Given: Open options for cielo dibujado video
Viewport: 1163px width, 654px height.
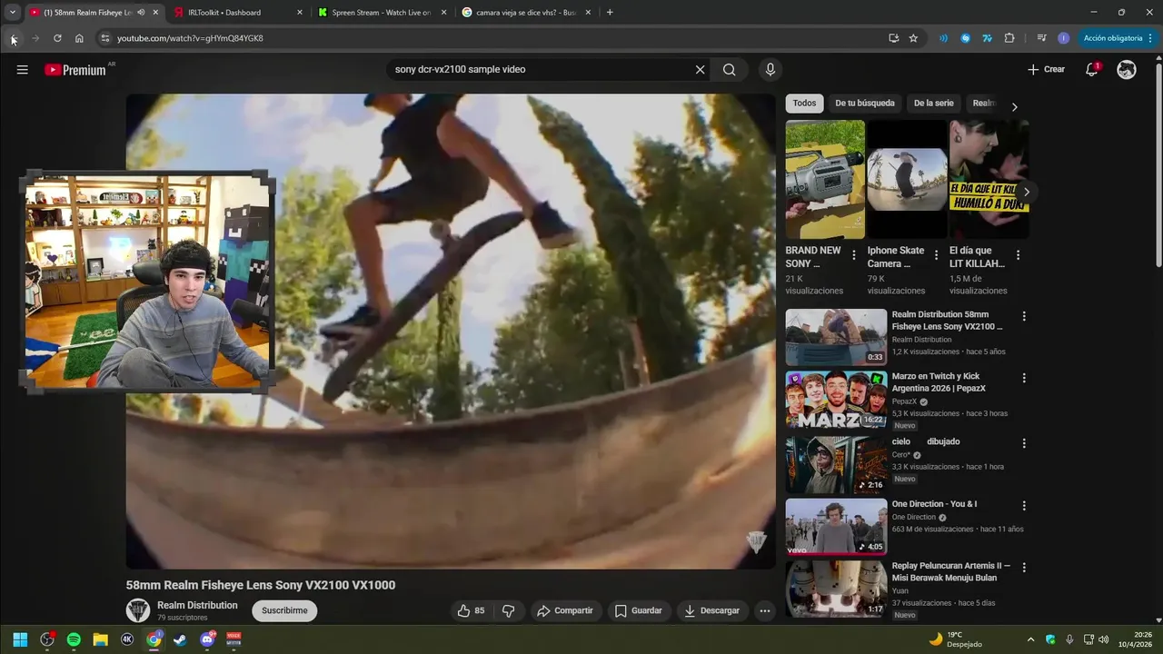Looking at the screenshot, I should [1024, 443].
